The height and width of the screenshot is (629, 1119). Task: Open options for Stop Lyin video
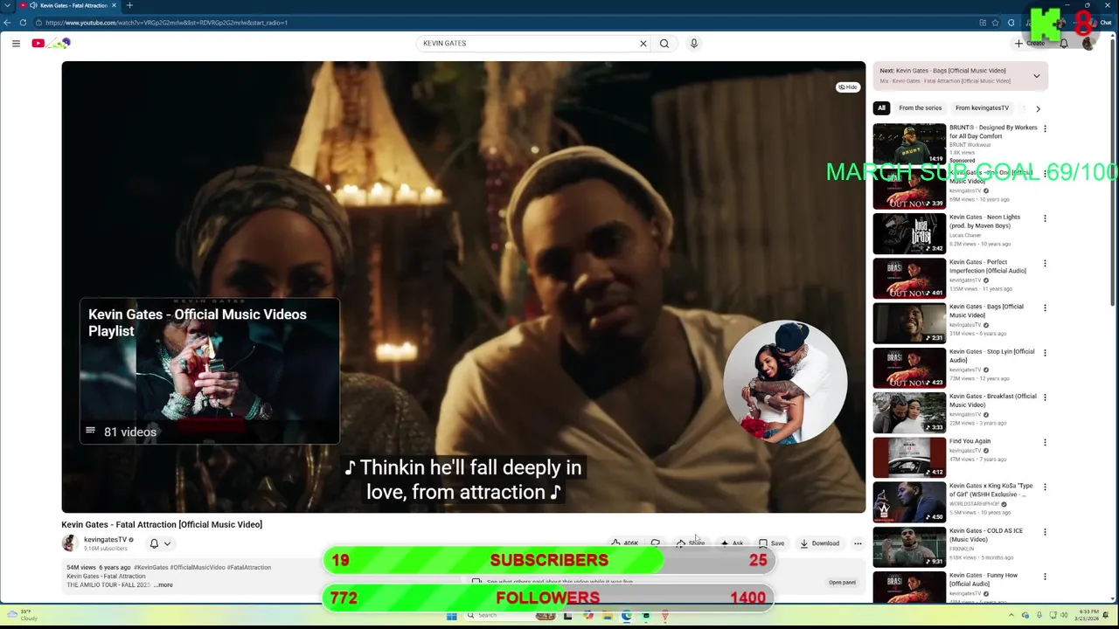pos(1045,352)
